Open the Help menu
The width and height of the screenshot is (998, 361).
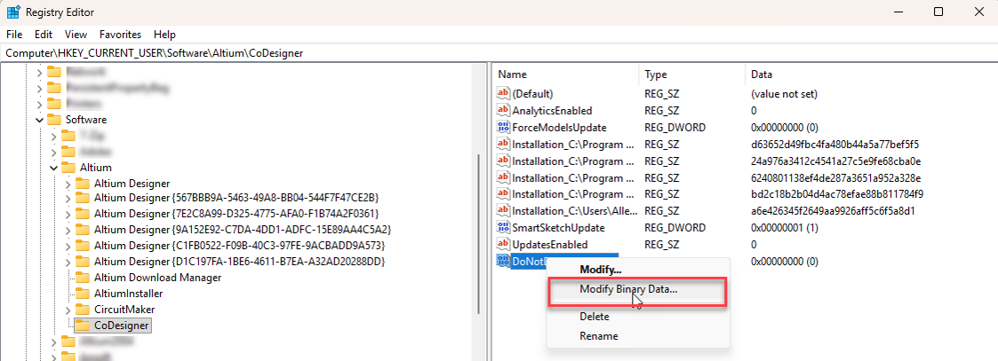click(x=164, y=35)
